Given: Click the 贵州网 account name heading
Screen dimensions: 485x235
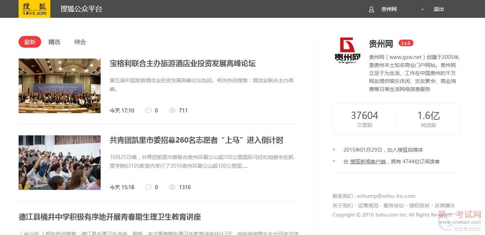Looking at the screenshot, I should pyautogui.click(x=381, y=44).
